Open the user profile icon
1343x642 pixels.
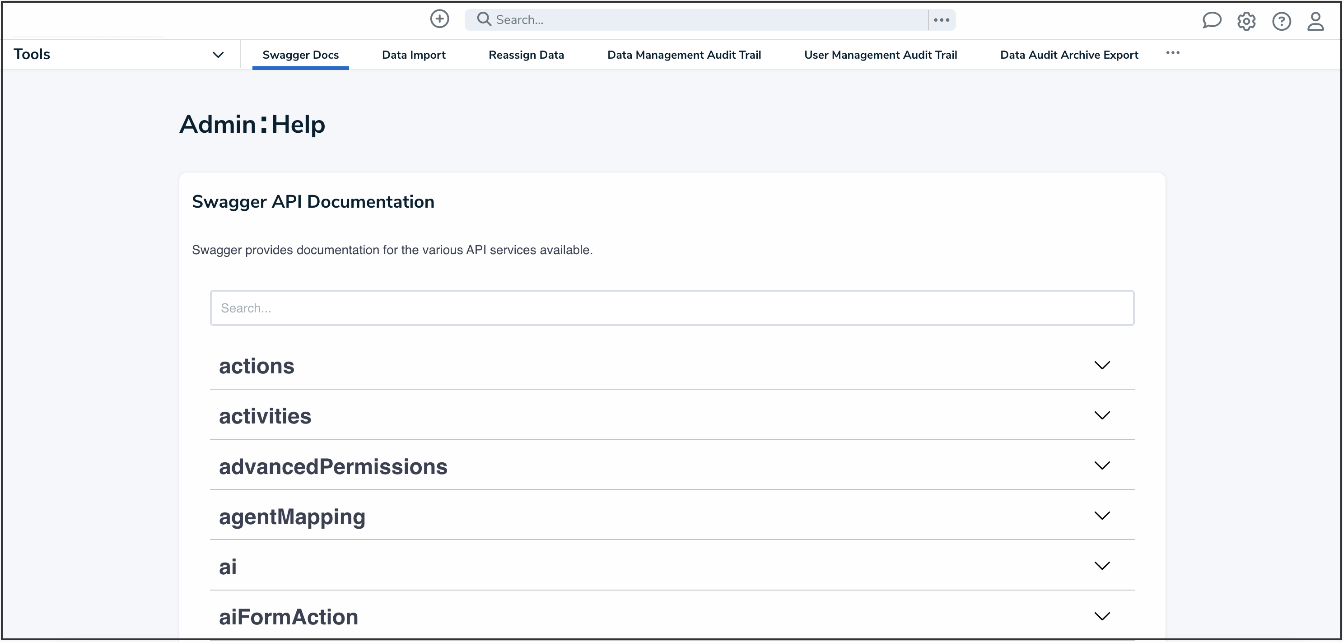point(1315,21)
